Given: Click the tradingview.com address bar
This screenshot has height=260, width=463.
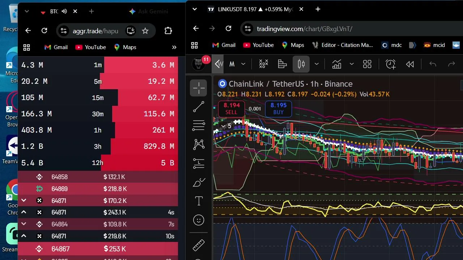Looking at the screenshot, I should 352,29.
